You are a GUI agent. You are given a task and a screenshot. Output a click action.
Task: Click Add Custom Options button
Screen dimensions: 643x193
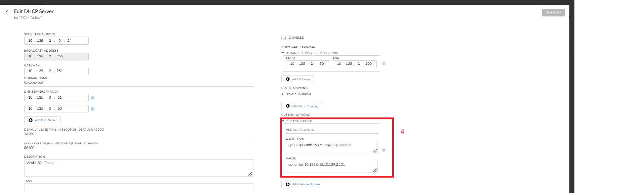[303, 184]
